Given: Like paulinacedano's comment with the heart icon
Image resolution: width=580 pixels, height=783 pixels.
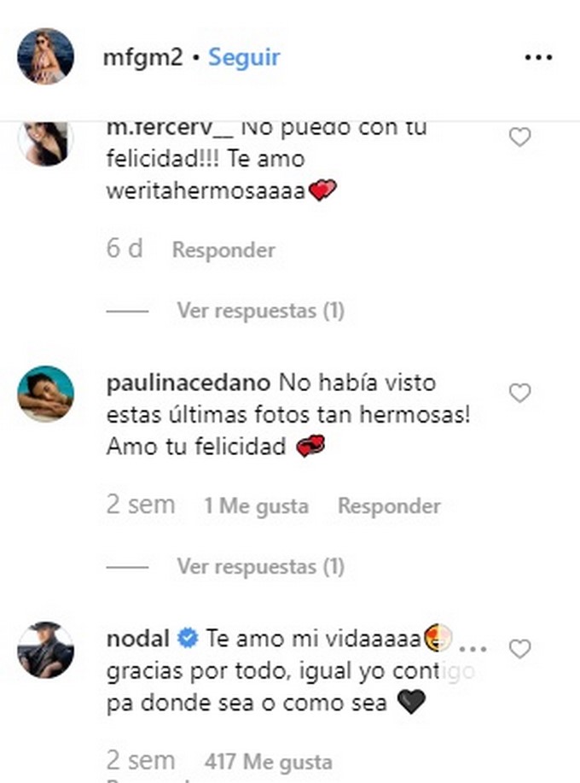Looking at the screenshot, I should click(519, 394).
